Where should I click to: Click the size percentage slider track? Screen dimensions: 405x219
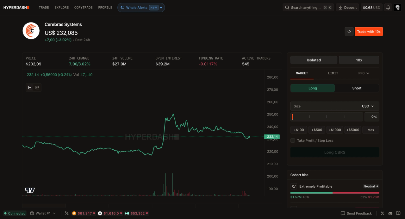click(x=327, y=117)
